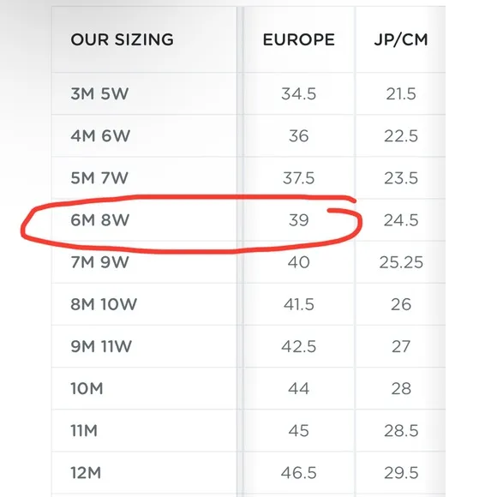Click the Europe size 39 cell
The image size is (497, 497).
click(298, 220)
